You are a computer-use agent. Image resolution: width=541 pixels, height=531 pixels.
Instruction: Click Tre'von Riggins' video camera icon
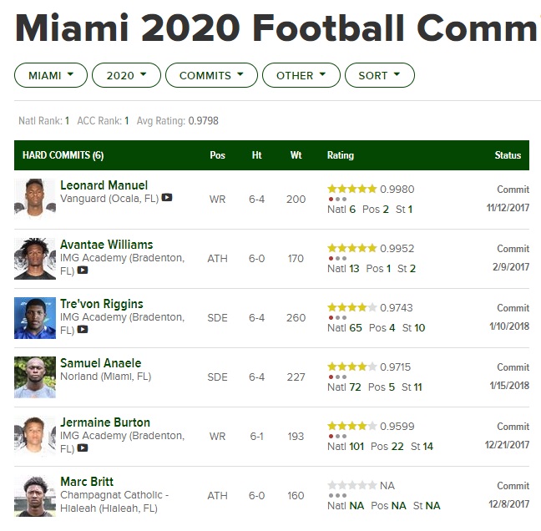[83, 330]
